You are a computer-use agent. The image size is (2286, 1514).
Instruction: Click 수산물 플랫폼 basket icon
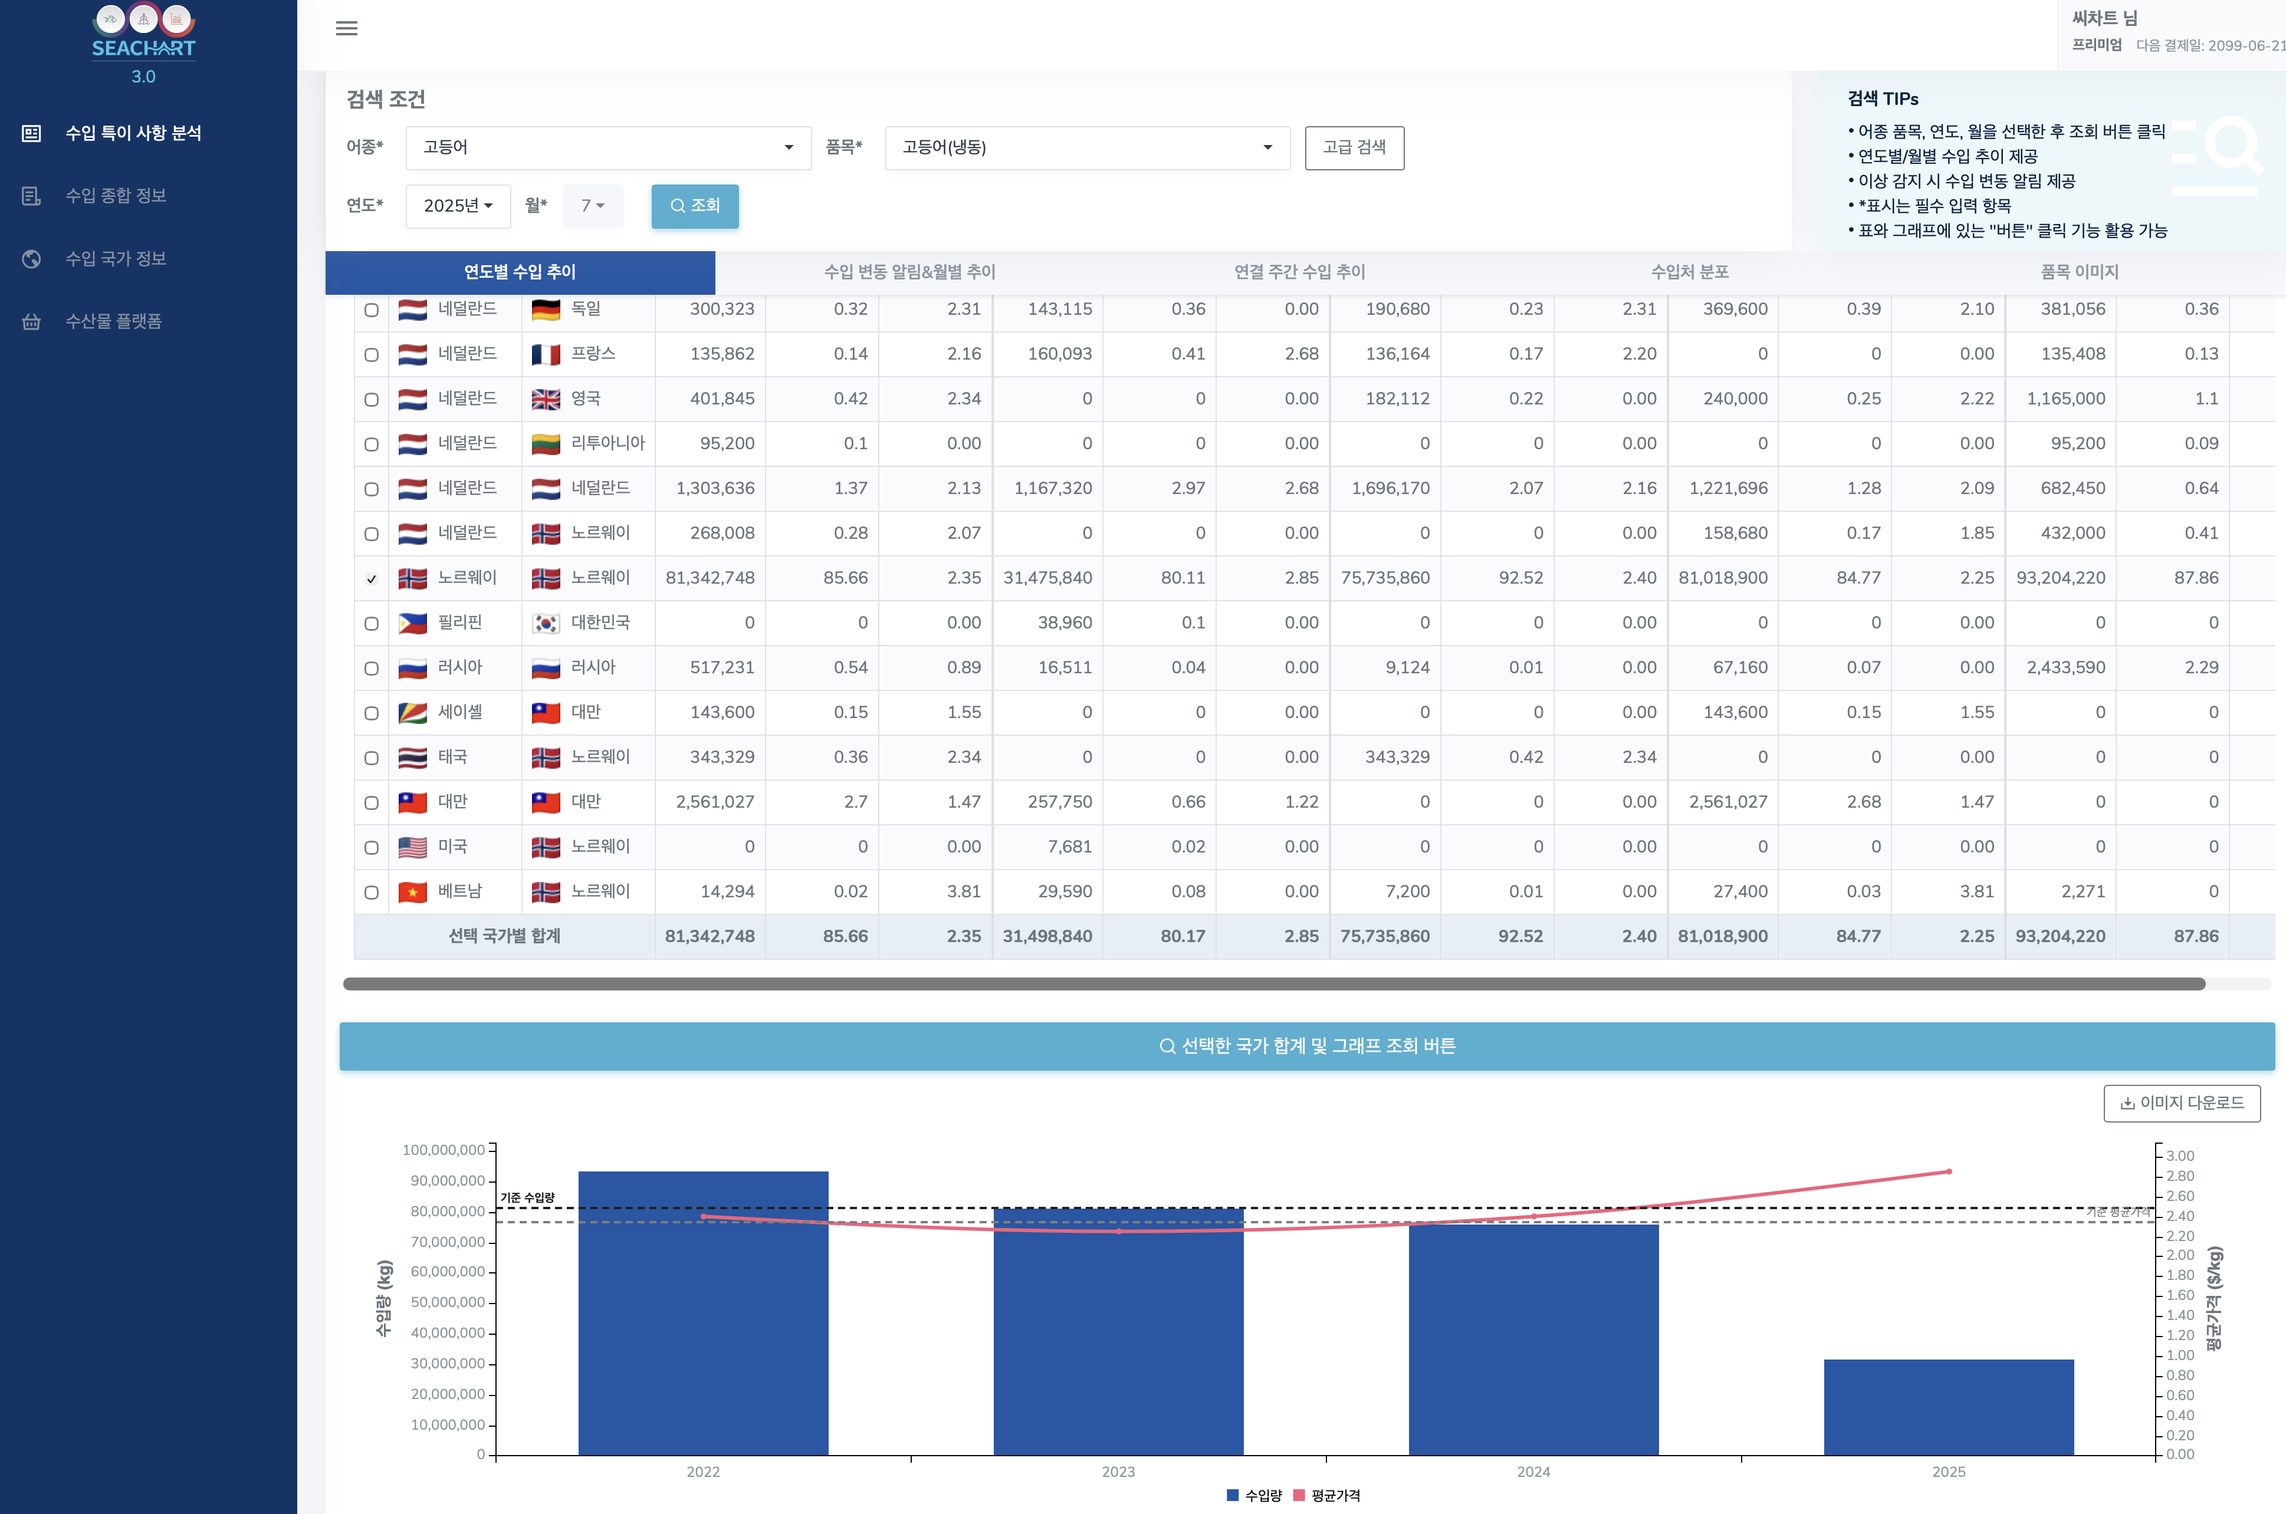coord(31,321)
